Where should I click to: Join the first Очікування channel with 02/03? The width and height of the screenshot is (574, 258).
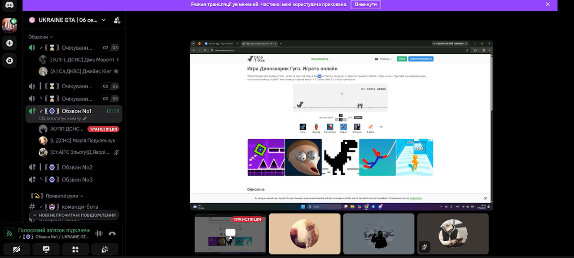(74, 48)
